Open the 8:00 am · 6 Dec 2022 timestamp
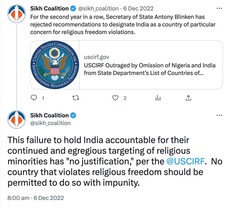Screen dimensions: 225x207 (36, 198)
